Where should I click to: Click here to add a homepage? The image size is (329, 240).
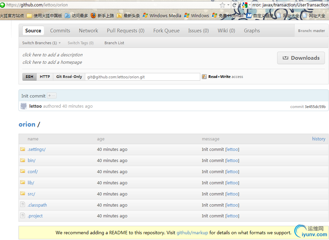[52, 62]
